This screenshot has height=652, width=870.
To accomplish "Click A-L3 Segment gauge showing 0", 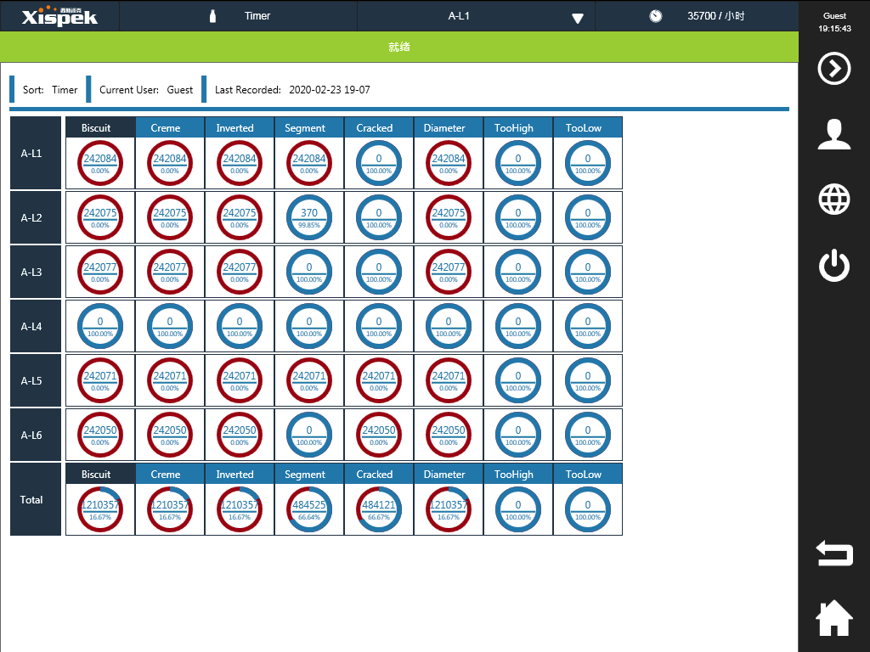I will click(309, 272).
